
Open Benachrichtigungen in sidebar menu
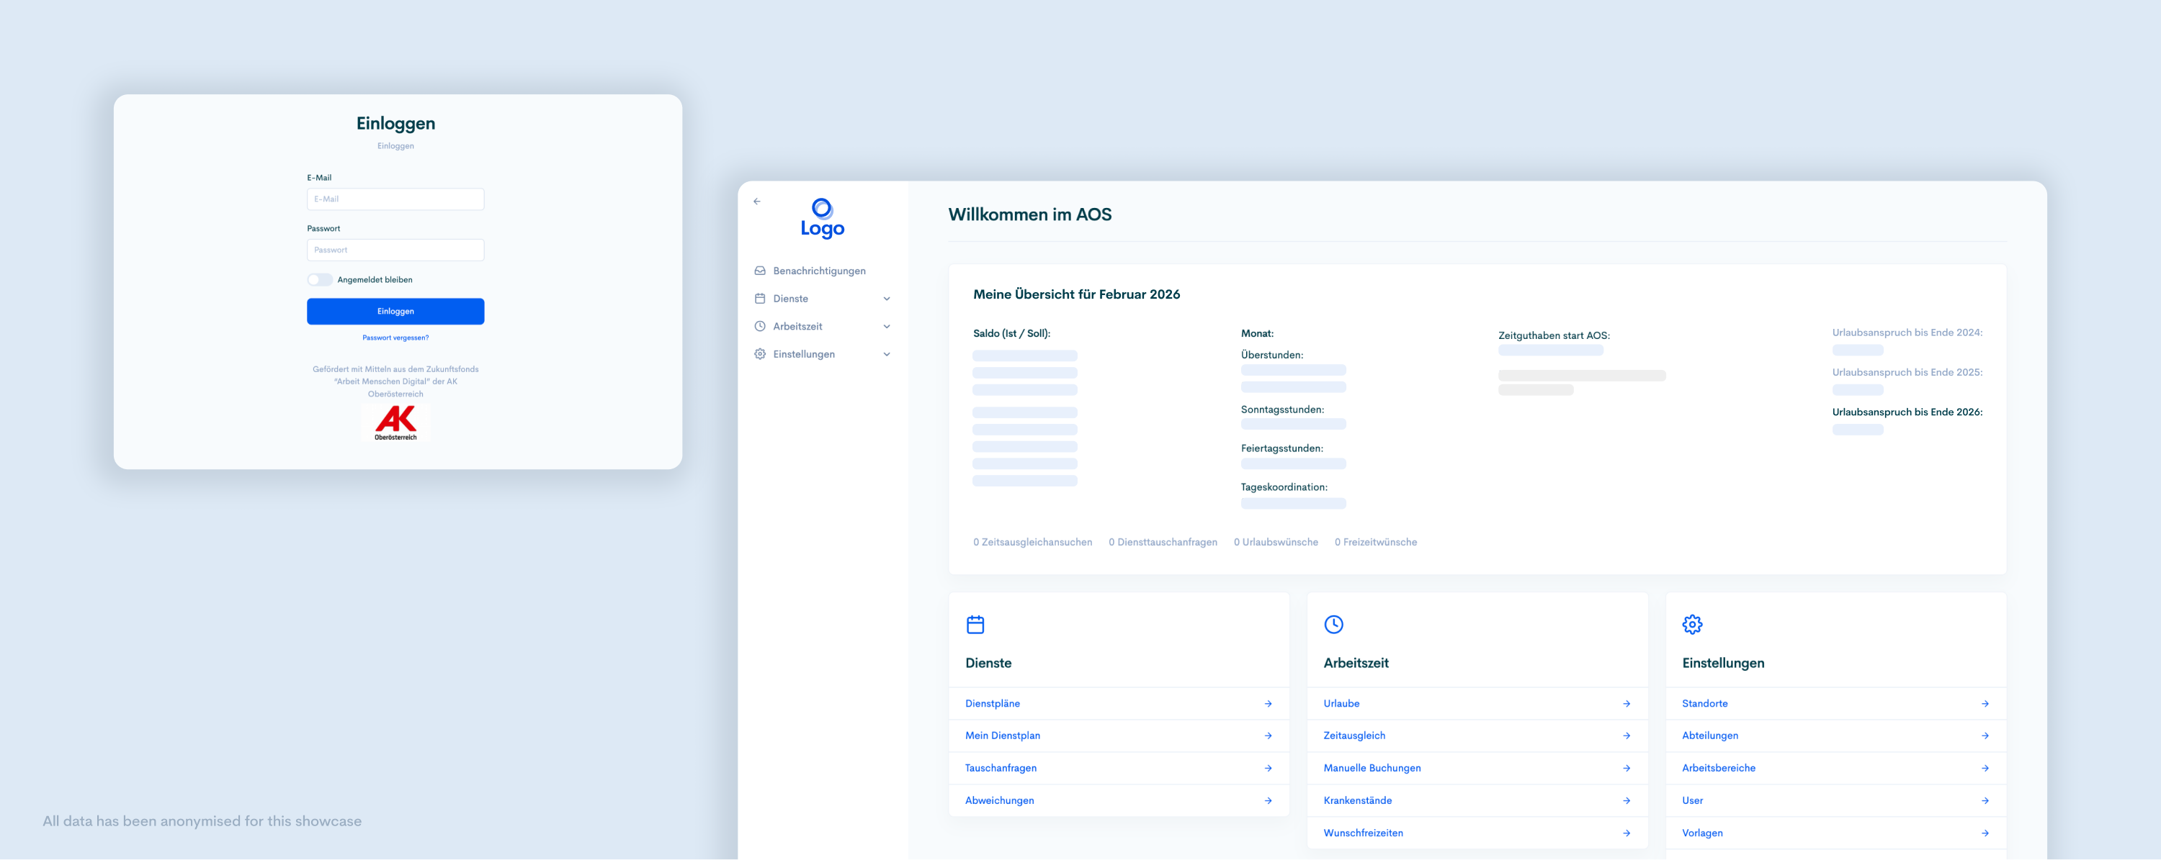(819, 271)
